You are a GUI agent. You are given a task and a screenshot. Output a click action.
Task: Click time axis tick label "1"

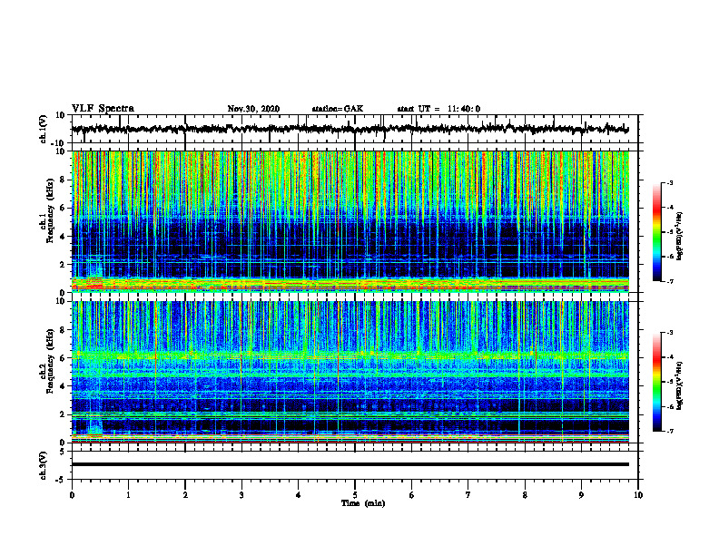[128, 495]
